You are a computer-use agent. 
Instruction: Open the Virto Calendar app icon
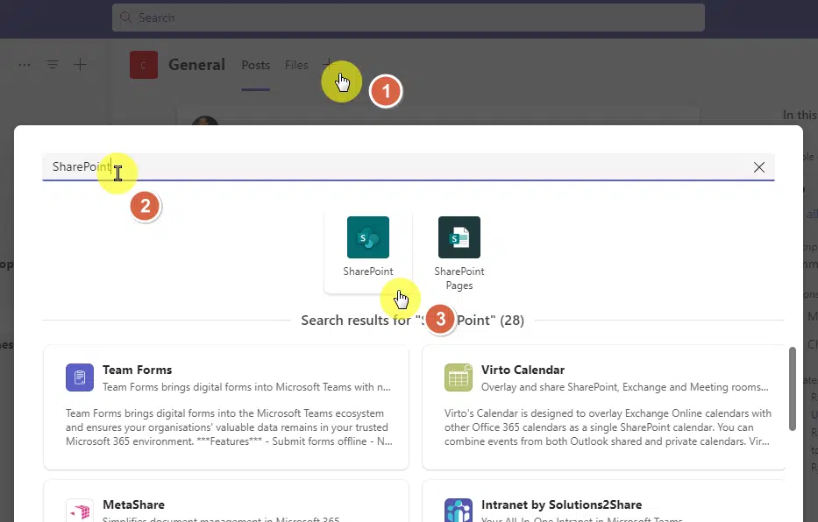tap(459, 377)
